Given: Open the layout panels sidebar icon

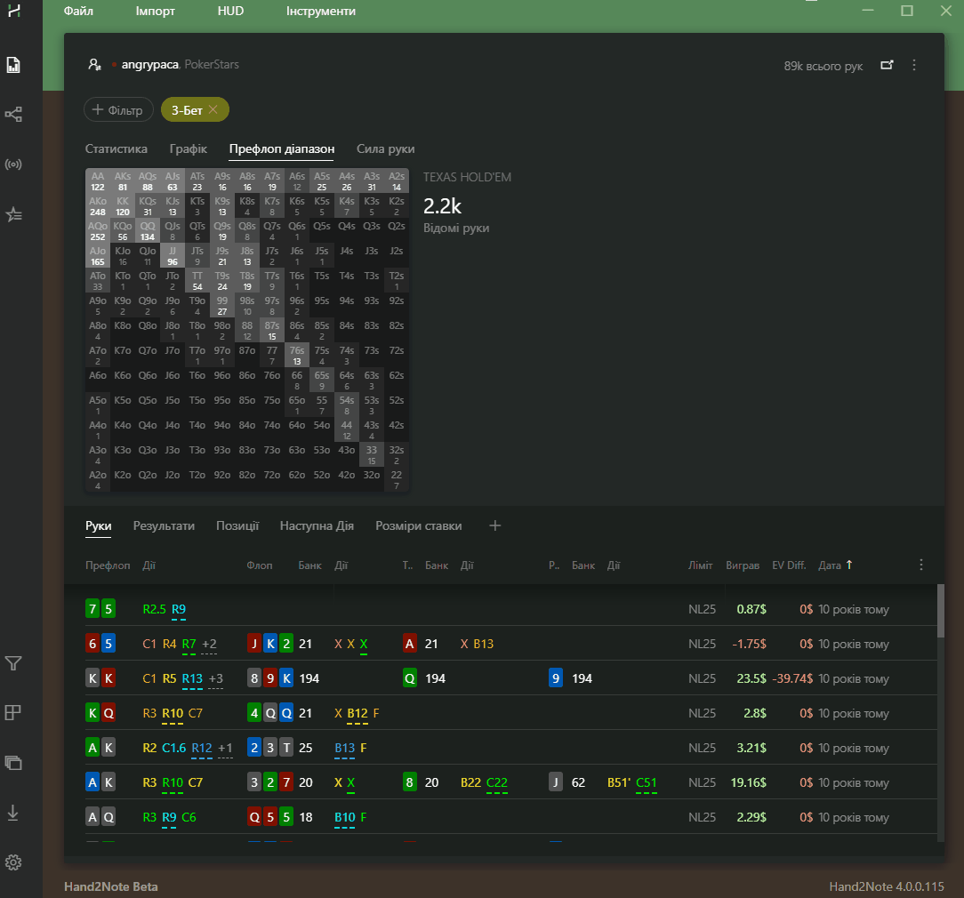Looking at the screenshot, I should click(x=13, y=712).
